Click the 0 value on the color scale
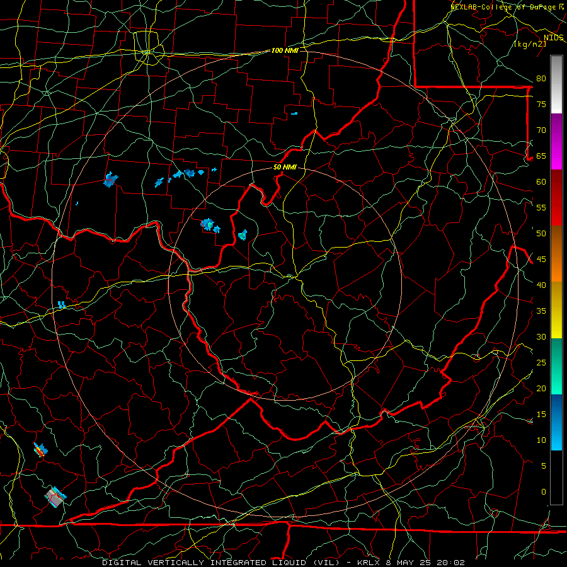 pos(544,492)
